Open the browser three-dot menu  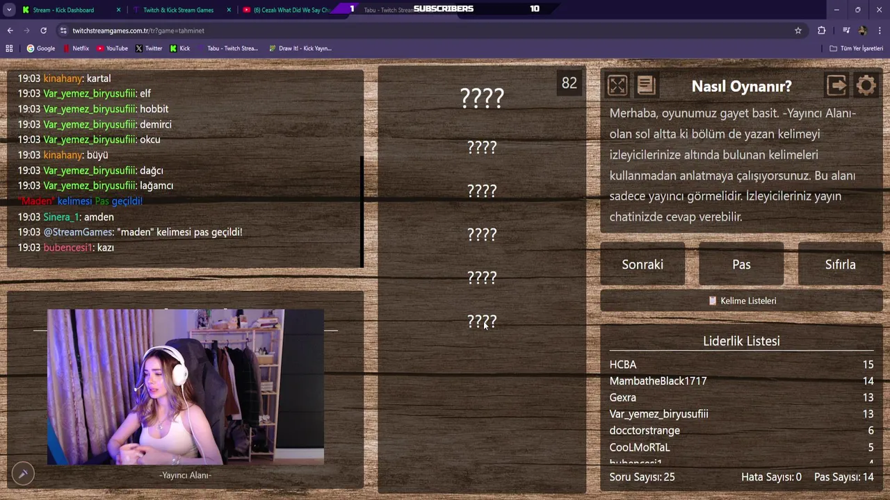click(880, 31)
